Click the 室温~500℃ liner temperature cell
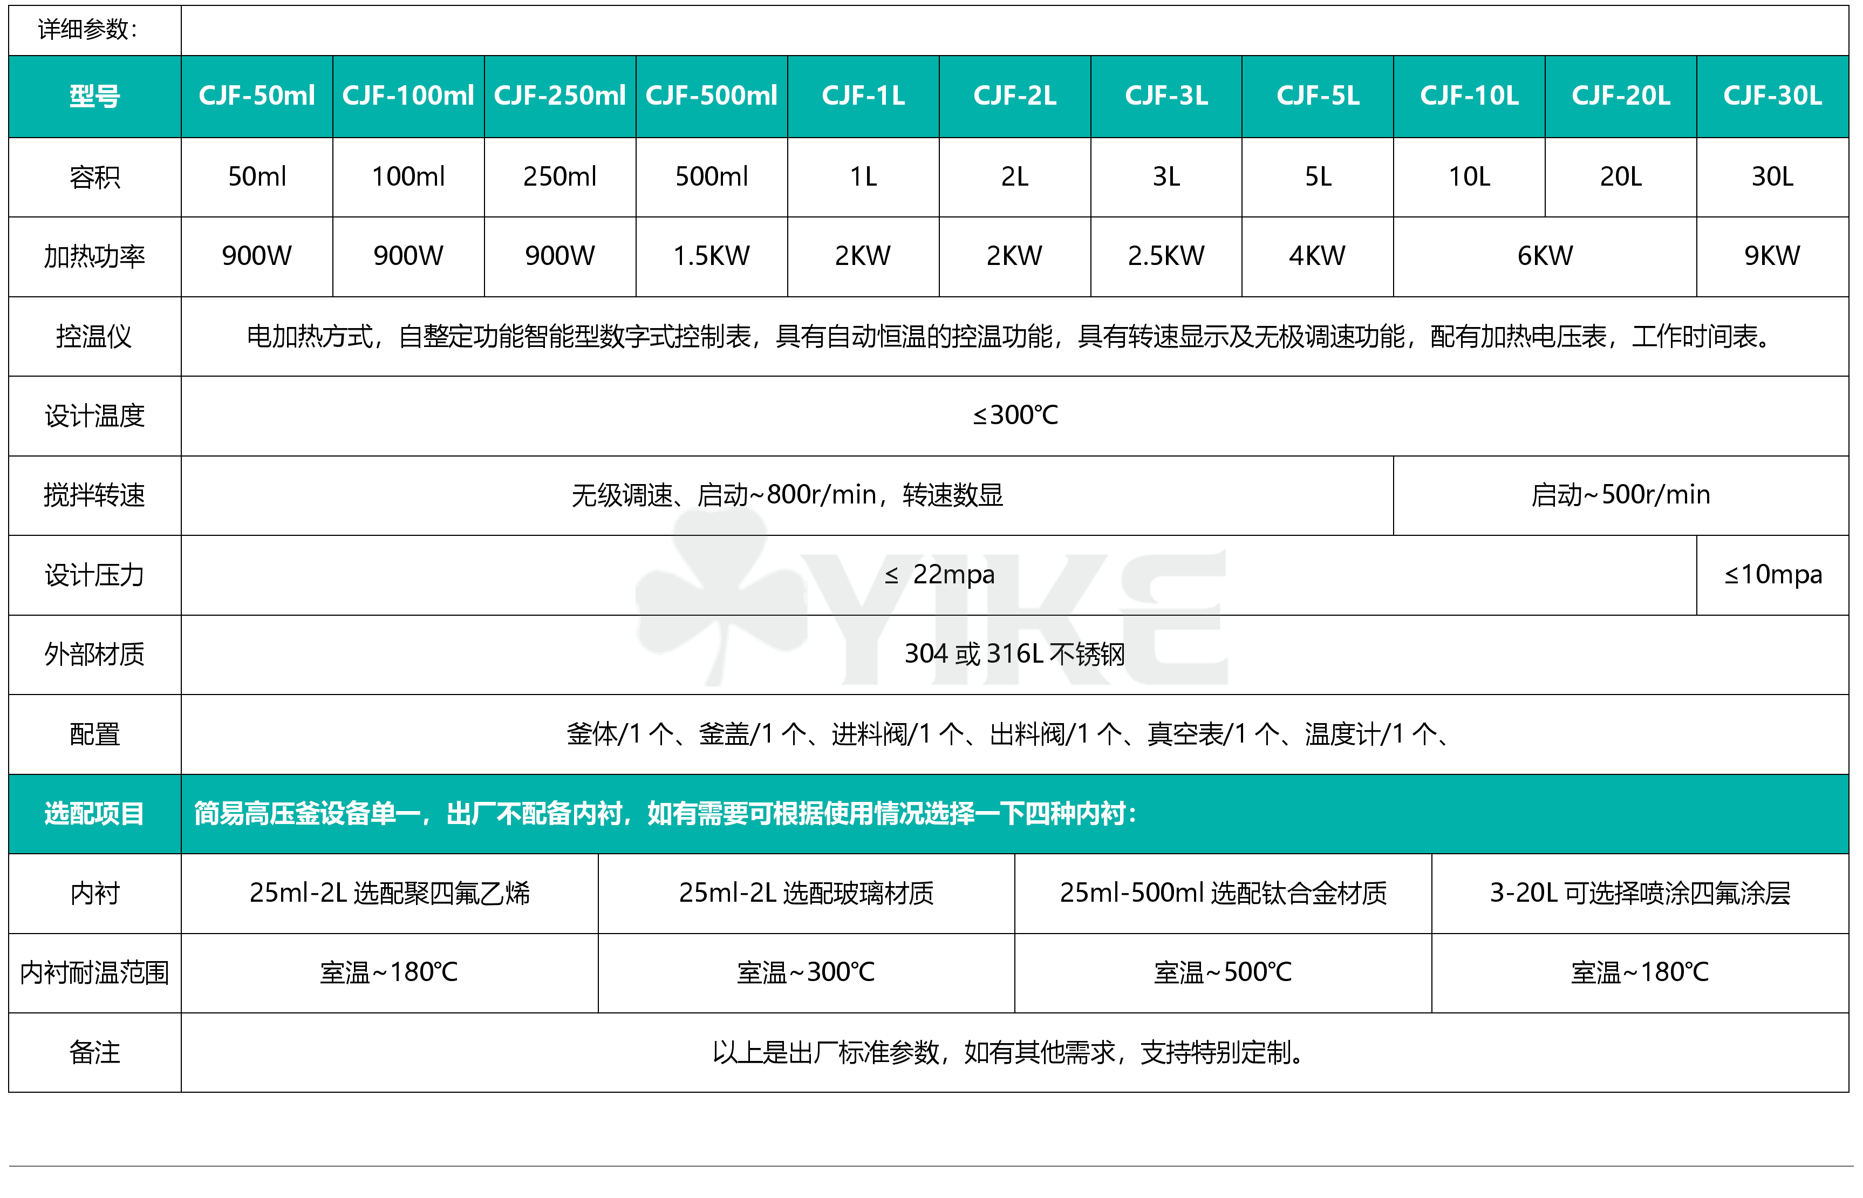1863x1198 pixels. click(1221, 972)
